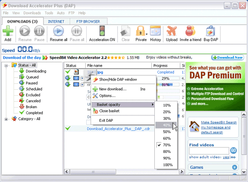
Task: Click yes for show adult video
Action: click(x=226, y=157)
